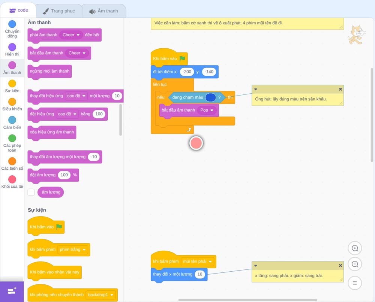Open the Điều khiển block category
The width and height of the screenshot is (375, 302).
click(12, 105)
